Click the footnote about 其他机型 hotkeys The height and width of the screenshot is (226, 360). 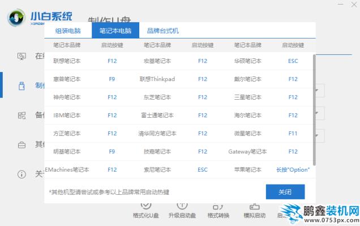tap(109, 192)
